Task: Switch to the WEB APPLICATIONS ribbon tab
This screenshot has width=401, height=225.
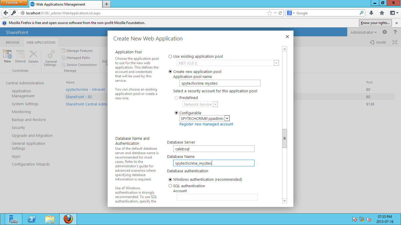Action: 41,42
